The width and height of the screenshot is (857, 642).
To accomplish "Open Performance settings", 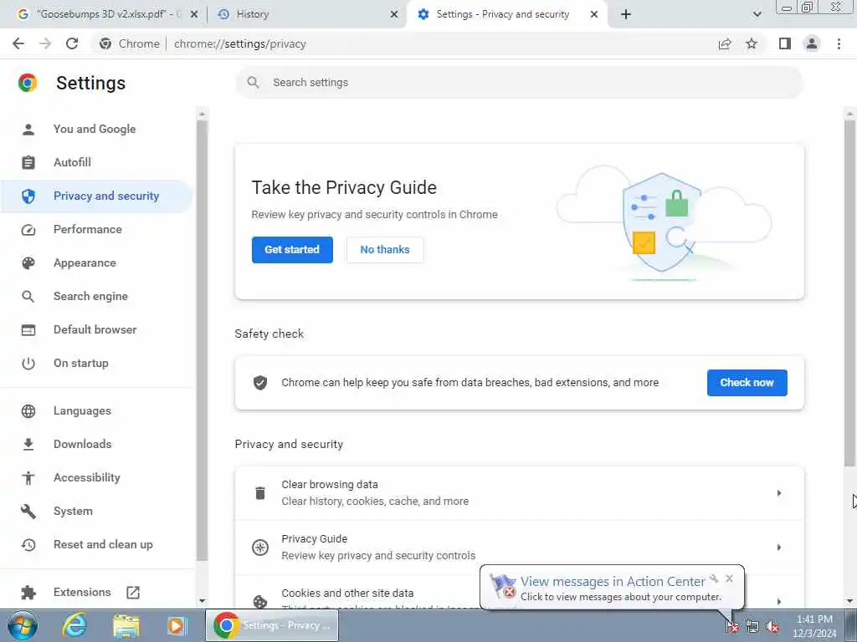I will click(x=87, y=229).
